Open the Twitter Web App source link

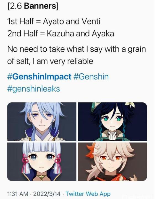point(88,194)
